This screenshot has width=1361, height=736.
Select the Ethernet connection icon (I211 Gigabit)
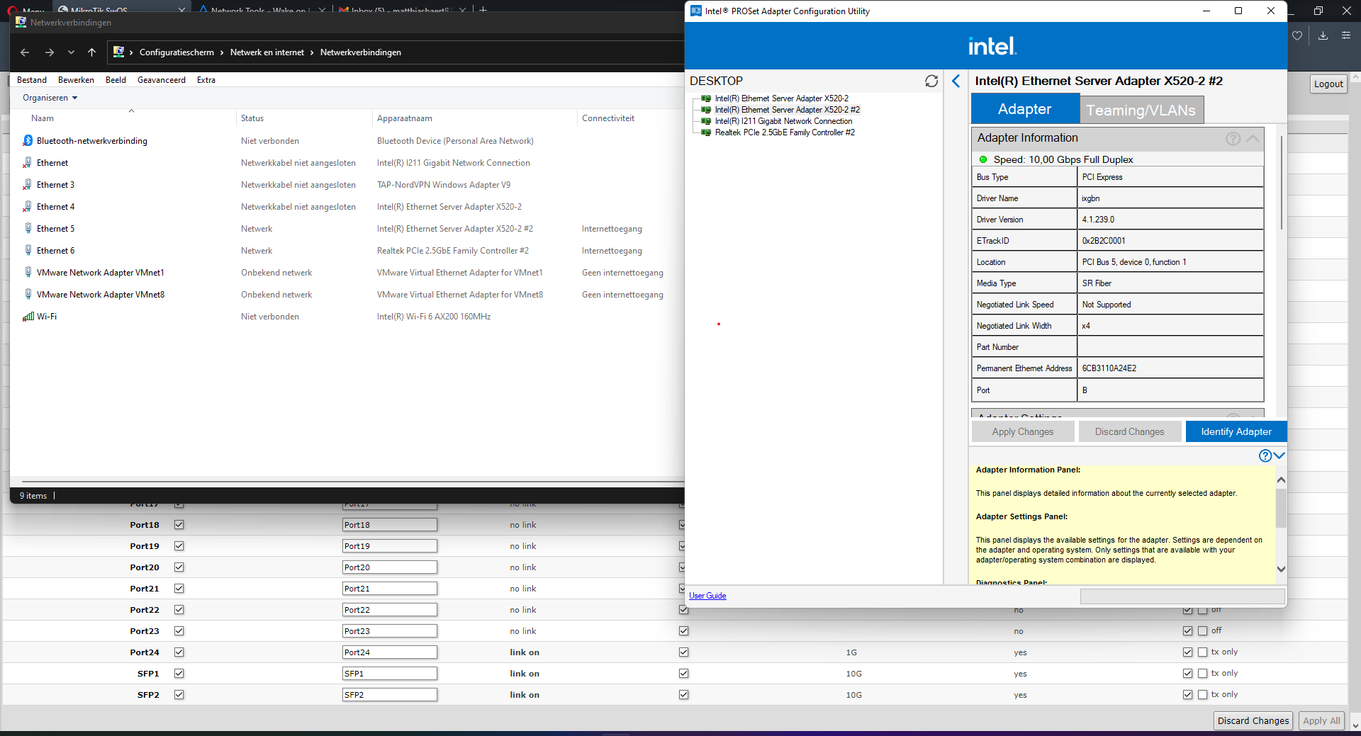(x=28, y=163)
